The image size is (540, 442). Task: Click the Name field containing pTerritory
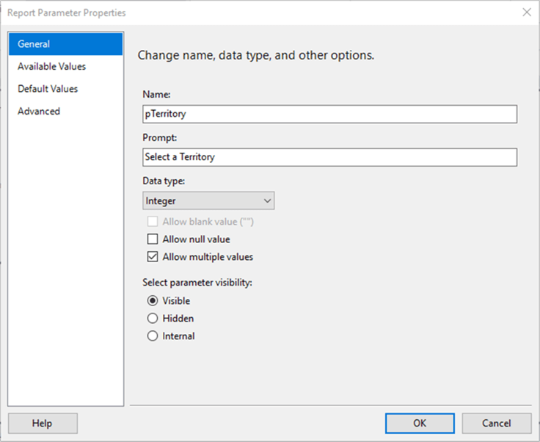329,114
